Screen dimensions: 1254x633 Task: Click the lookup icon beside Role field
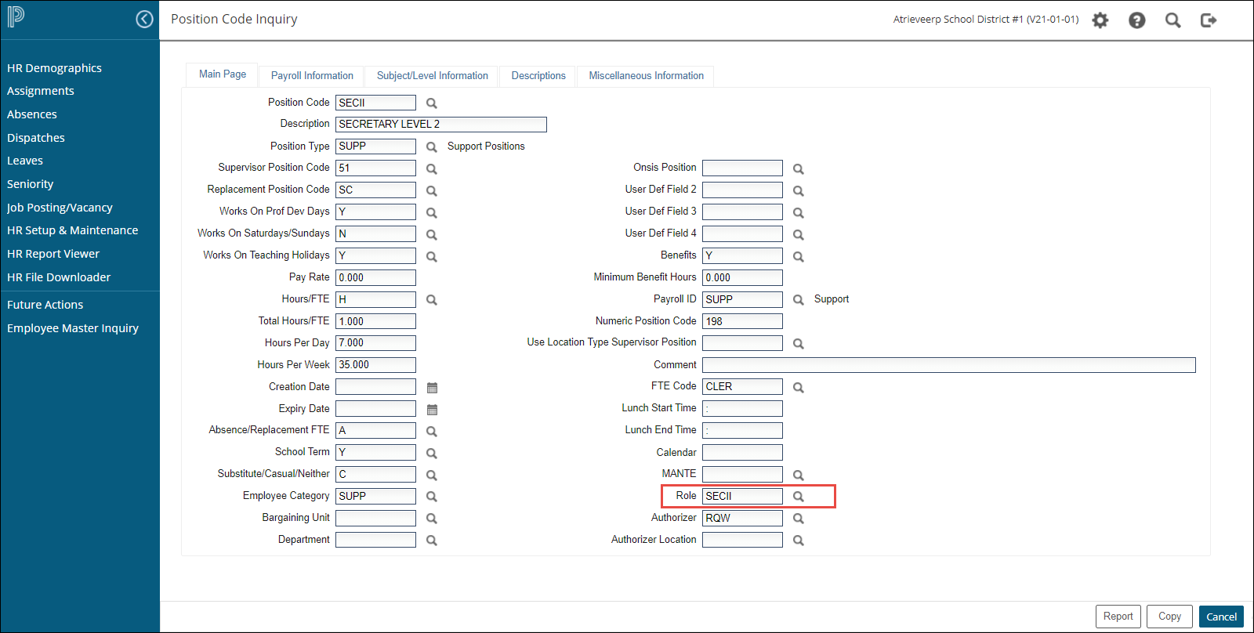pyautogui.click(x=798, y=497)
